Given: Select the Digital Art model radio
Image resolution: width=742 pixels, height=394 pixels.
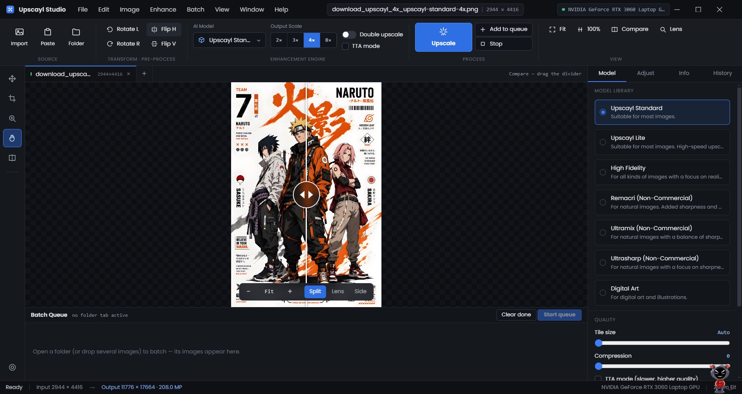Looking at the screenshot, I should click(603, 293).
